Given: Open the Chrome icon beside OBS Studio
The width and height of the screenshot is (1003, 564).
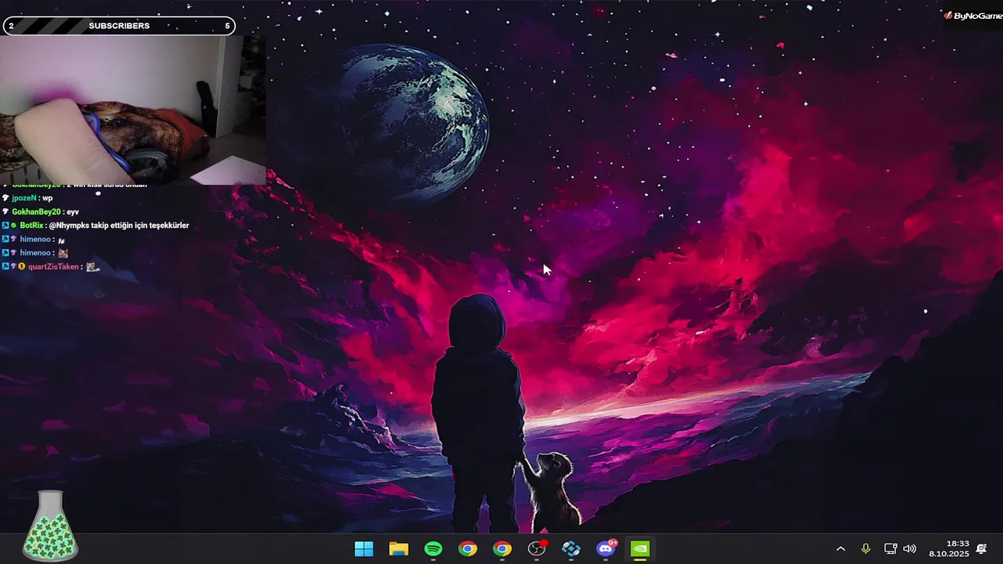Looking at the screenshot, I should point(502,548).
